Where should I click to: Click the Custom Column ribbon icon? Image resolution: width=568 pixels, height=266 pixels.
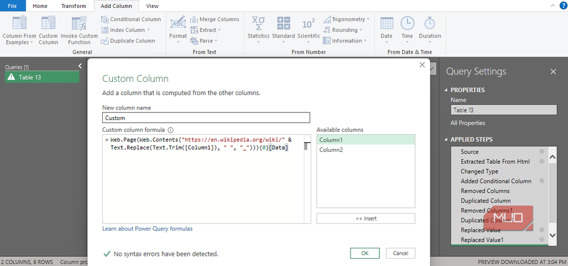48,30
